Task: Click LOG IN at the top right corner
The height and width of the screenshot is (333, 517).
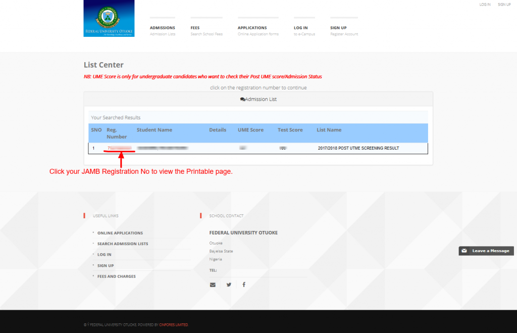Action: [484, 5]
